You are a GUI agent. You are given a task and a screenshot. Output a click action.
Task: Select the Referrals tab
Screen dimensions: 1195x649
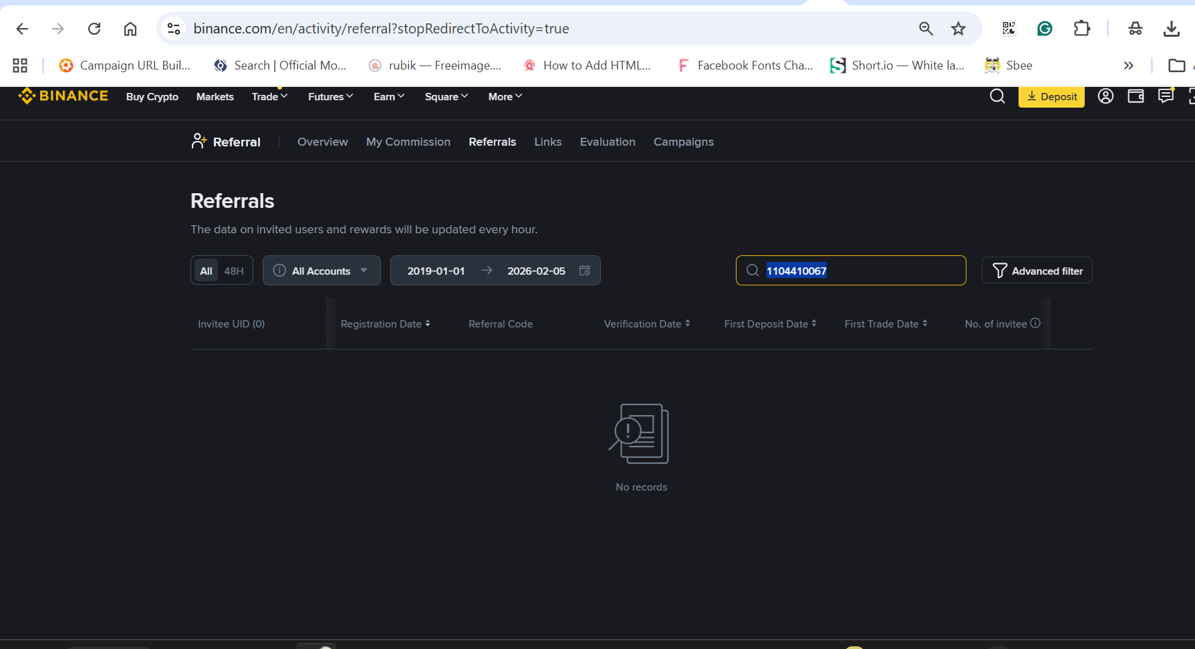(493, 142)
